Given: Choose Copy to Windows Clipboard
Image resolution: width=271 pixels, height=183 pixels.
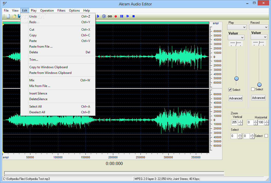Looking at the screenshot, I should coord(58,67).
